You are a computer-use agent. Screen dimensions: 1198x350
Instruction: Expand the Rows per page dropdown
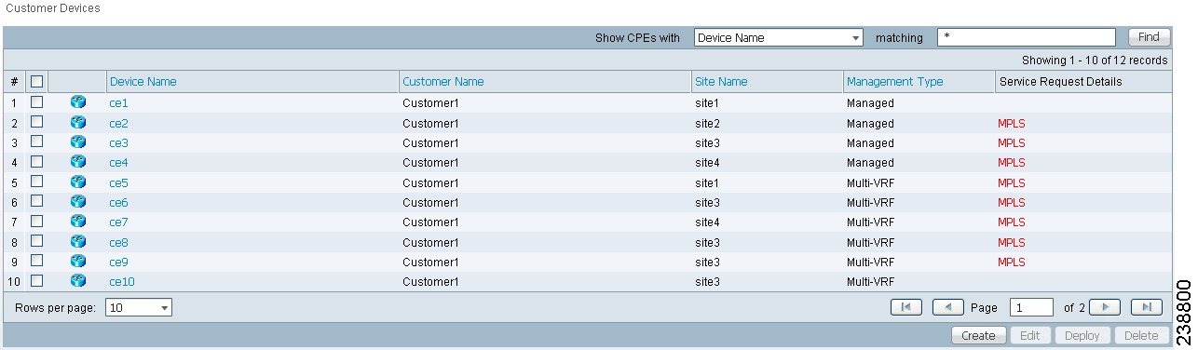pos(139,307)
